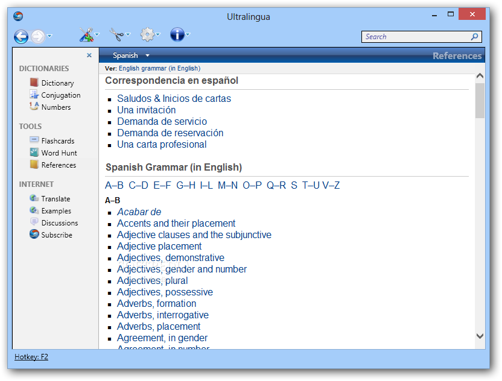This screenshot has width=502, height=381.
Task: Open Dictionary in the sidebar
Action: [x=58, y=83]
